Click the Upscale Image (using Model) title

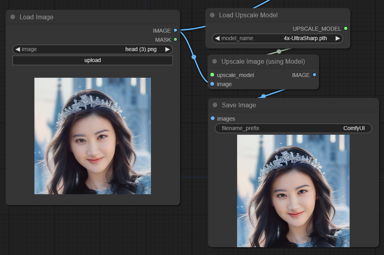click(263, 61)
